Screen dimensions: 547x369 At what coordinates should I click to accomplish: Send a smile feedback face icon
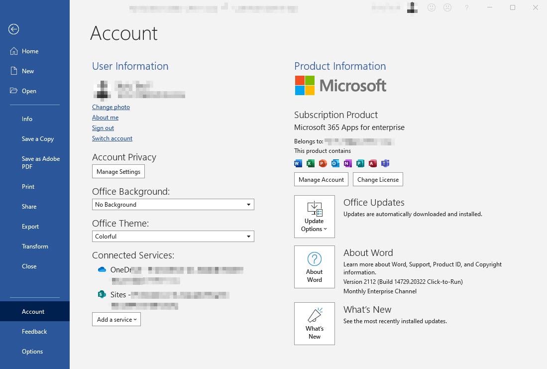(432, 7)
